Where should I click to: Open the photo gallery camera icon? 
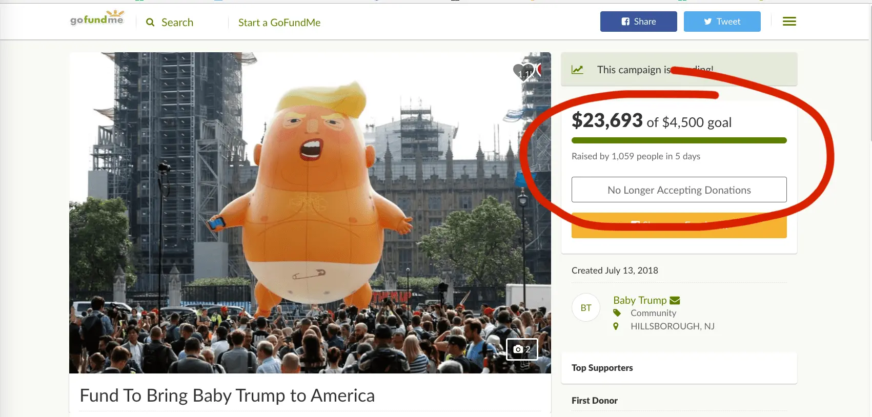(522, 349)
